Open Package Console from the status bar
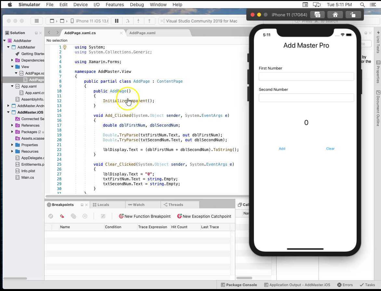This screenshot has width=381, height=291. [239, 284]
